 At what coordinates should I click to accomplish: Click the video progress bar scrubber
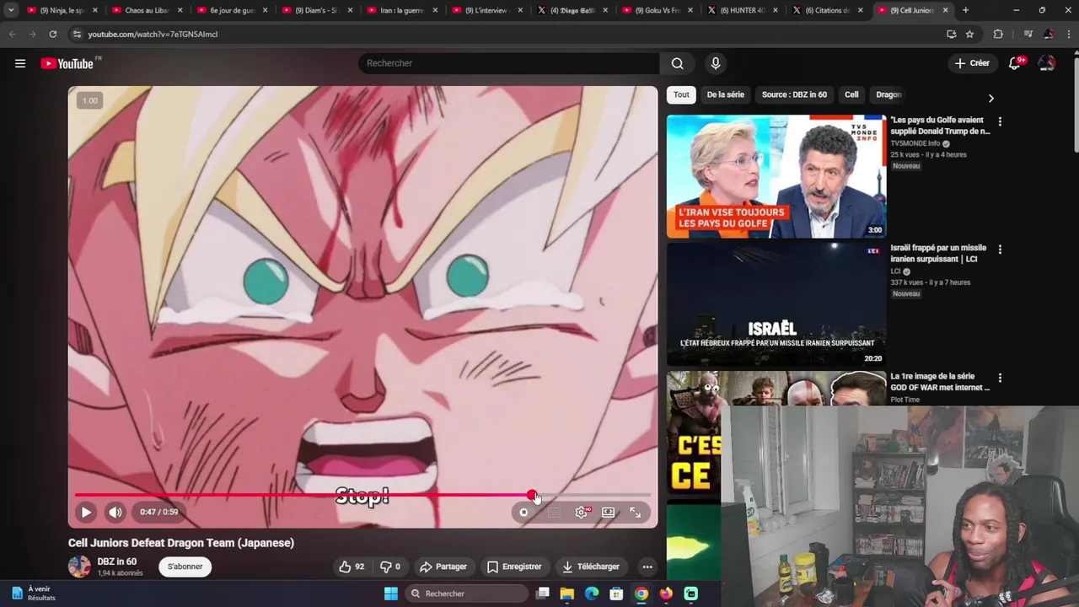(532, 495)
